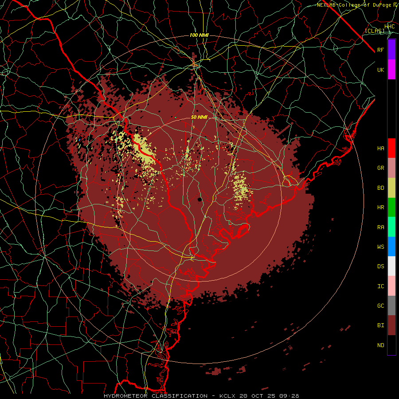The image size is (399, 399).
Task: Pick the HR green legend swatch
Action: pos(391,207)
